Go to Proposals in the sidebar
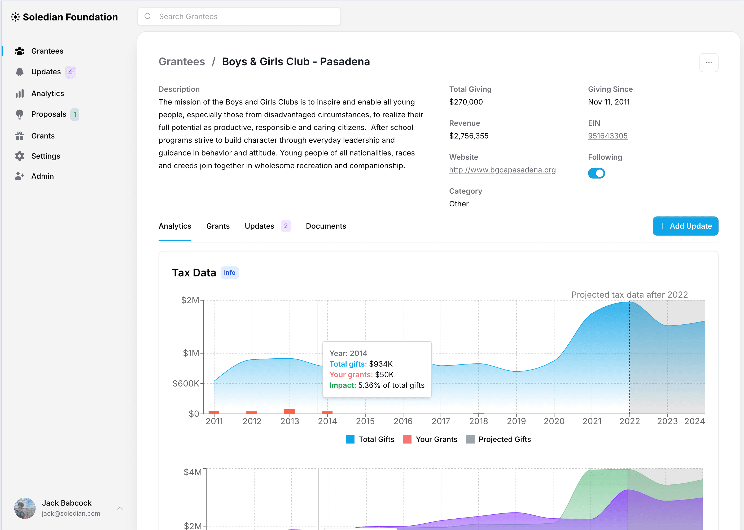The image size is (744, 530). pyautogui.click(x=49, y=114)
